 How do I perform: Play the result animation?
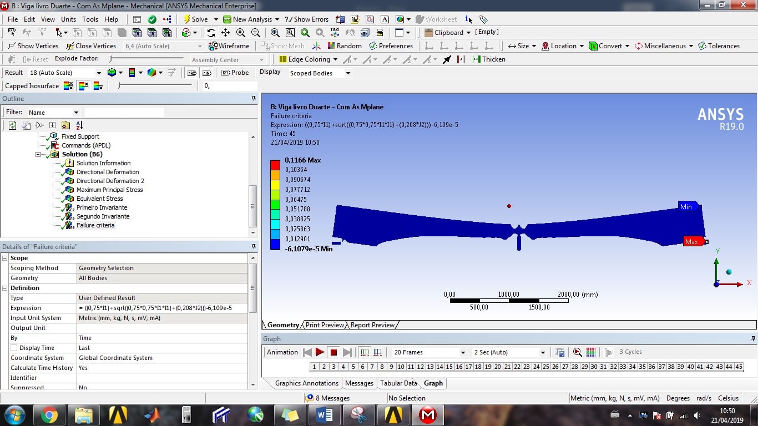click(320, 352)
